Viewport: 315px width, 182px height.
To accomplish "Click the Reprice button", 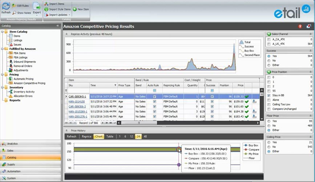I will (x=86, y=137).
